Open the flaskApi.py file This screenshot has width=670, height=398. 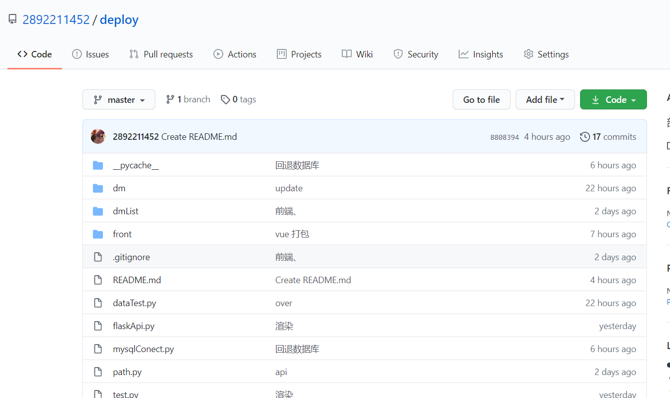click(x=133, y=326)
